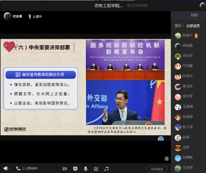This screenshot has width=206, height=173.
Task: Click the muted mic icon on video area
Action: click(x=167, y=158)
